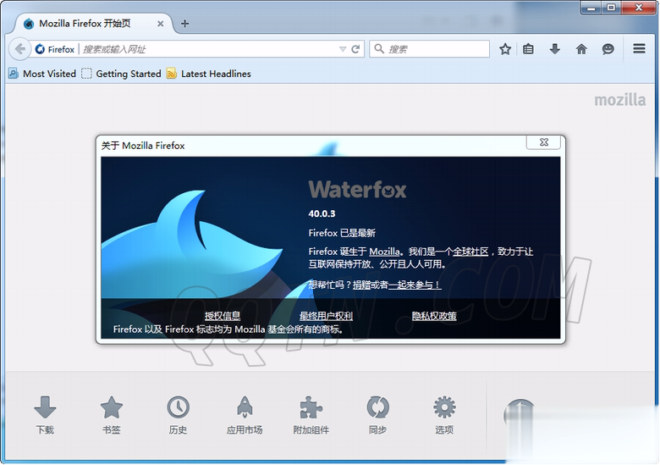Click the 一起来参与！ link
660x465 pixels.
tap(415, 285)
